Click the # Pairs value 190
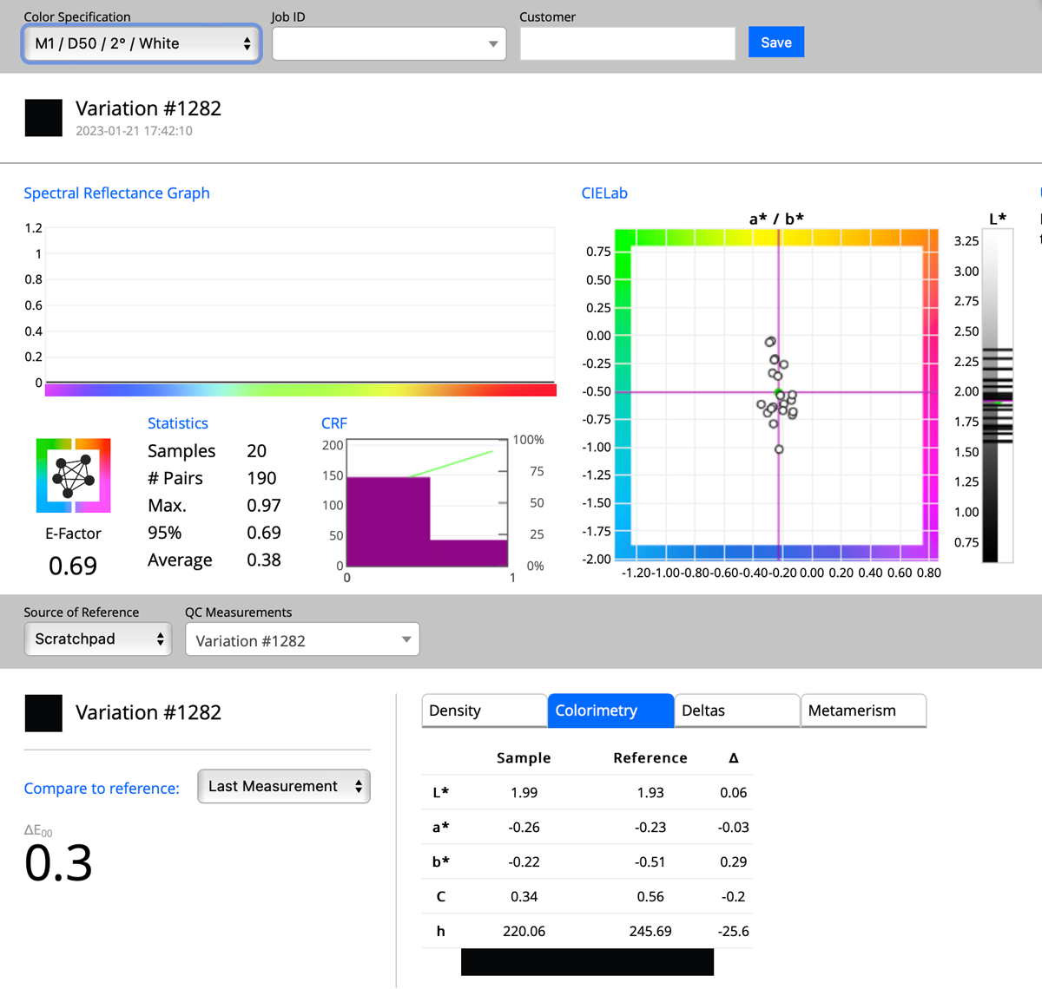This screenshot has height=989, width=1042. click(261, 478)
